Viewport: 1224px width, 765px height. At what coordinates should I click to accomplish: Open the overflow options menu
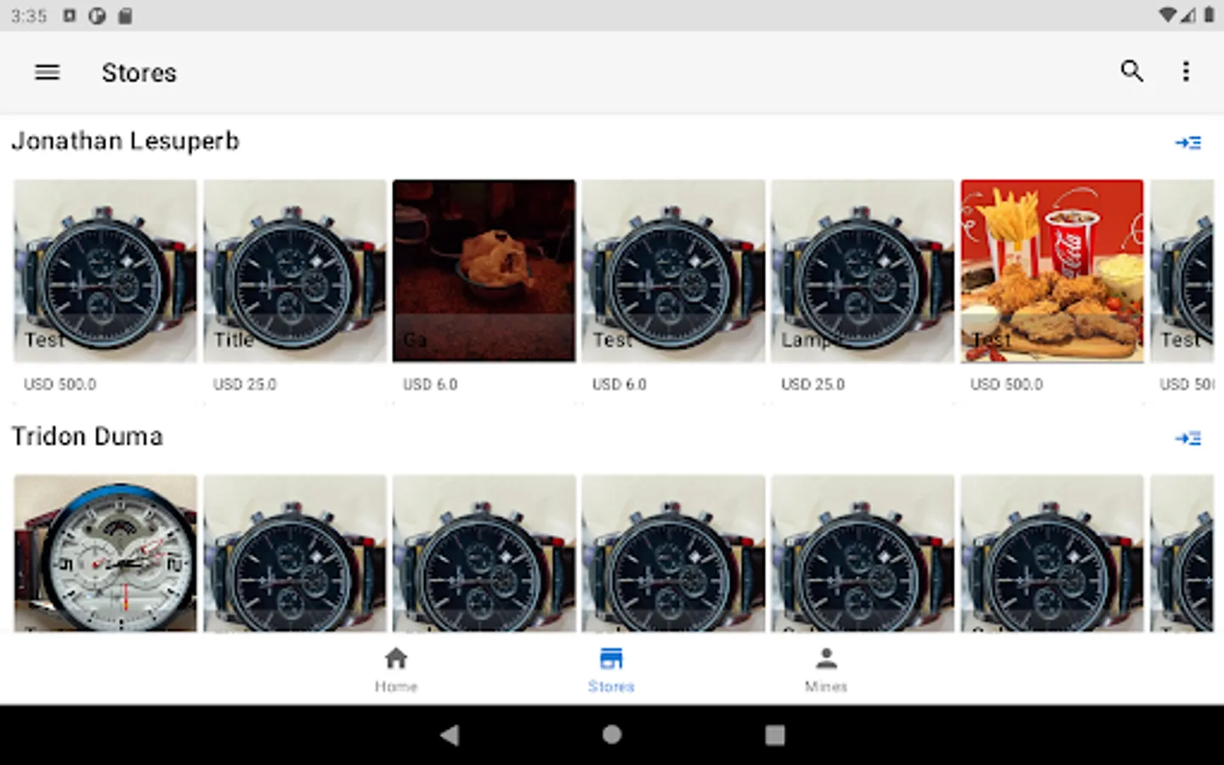coord(1186,72)
